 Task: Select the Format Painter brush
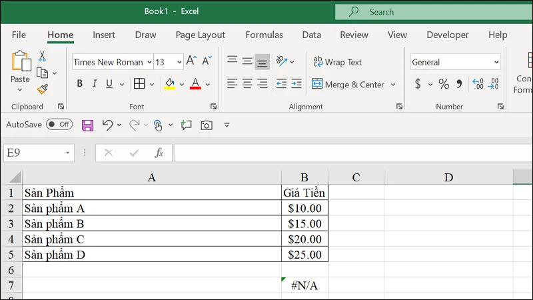(43, 89)
